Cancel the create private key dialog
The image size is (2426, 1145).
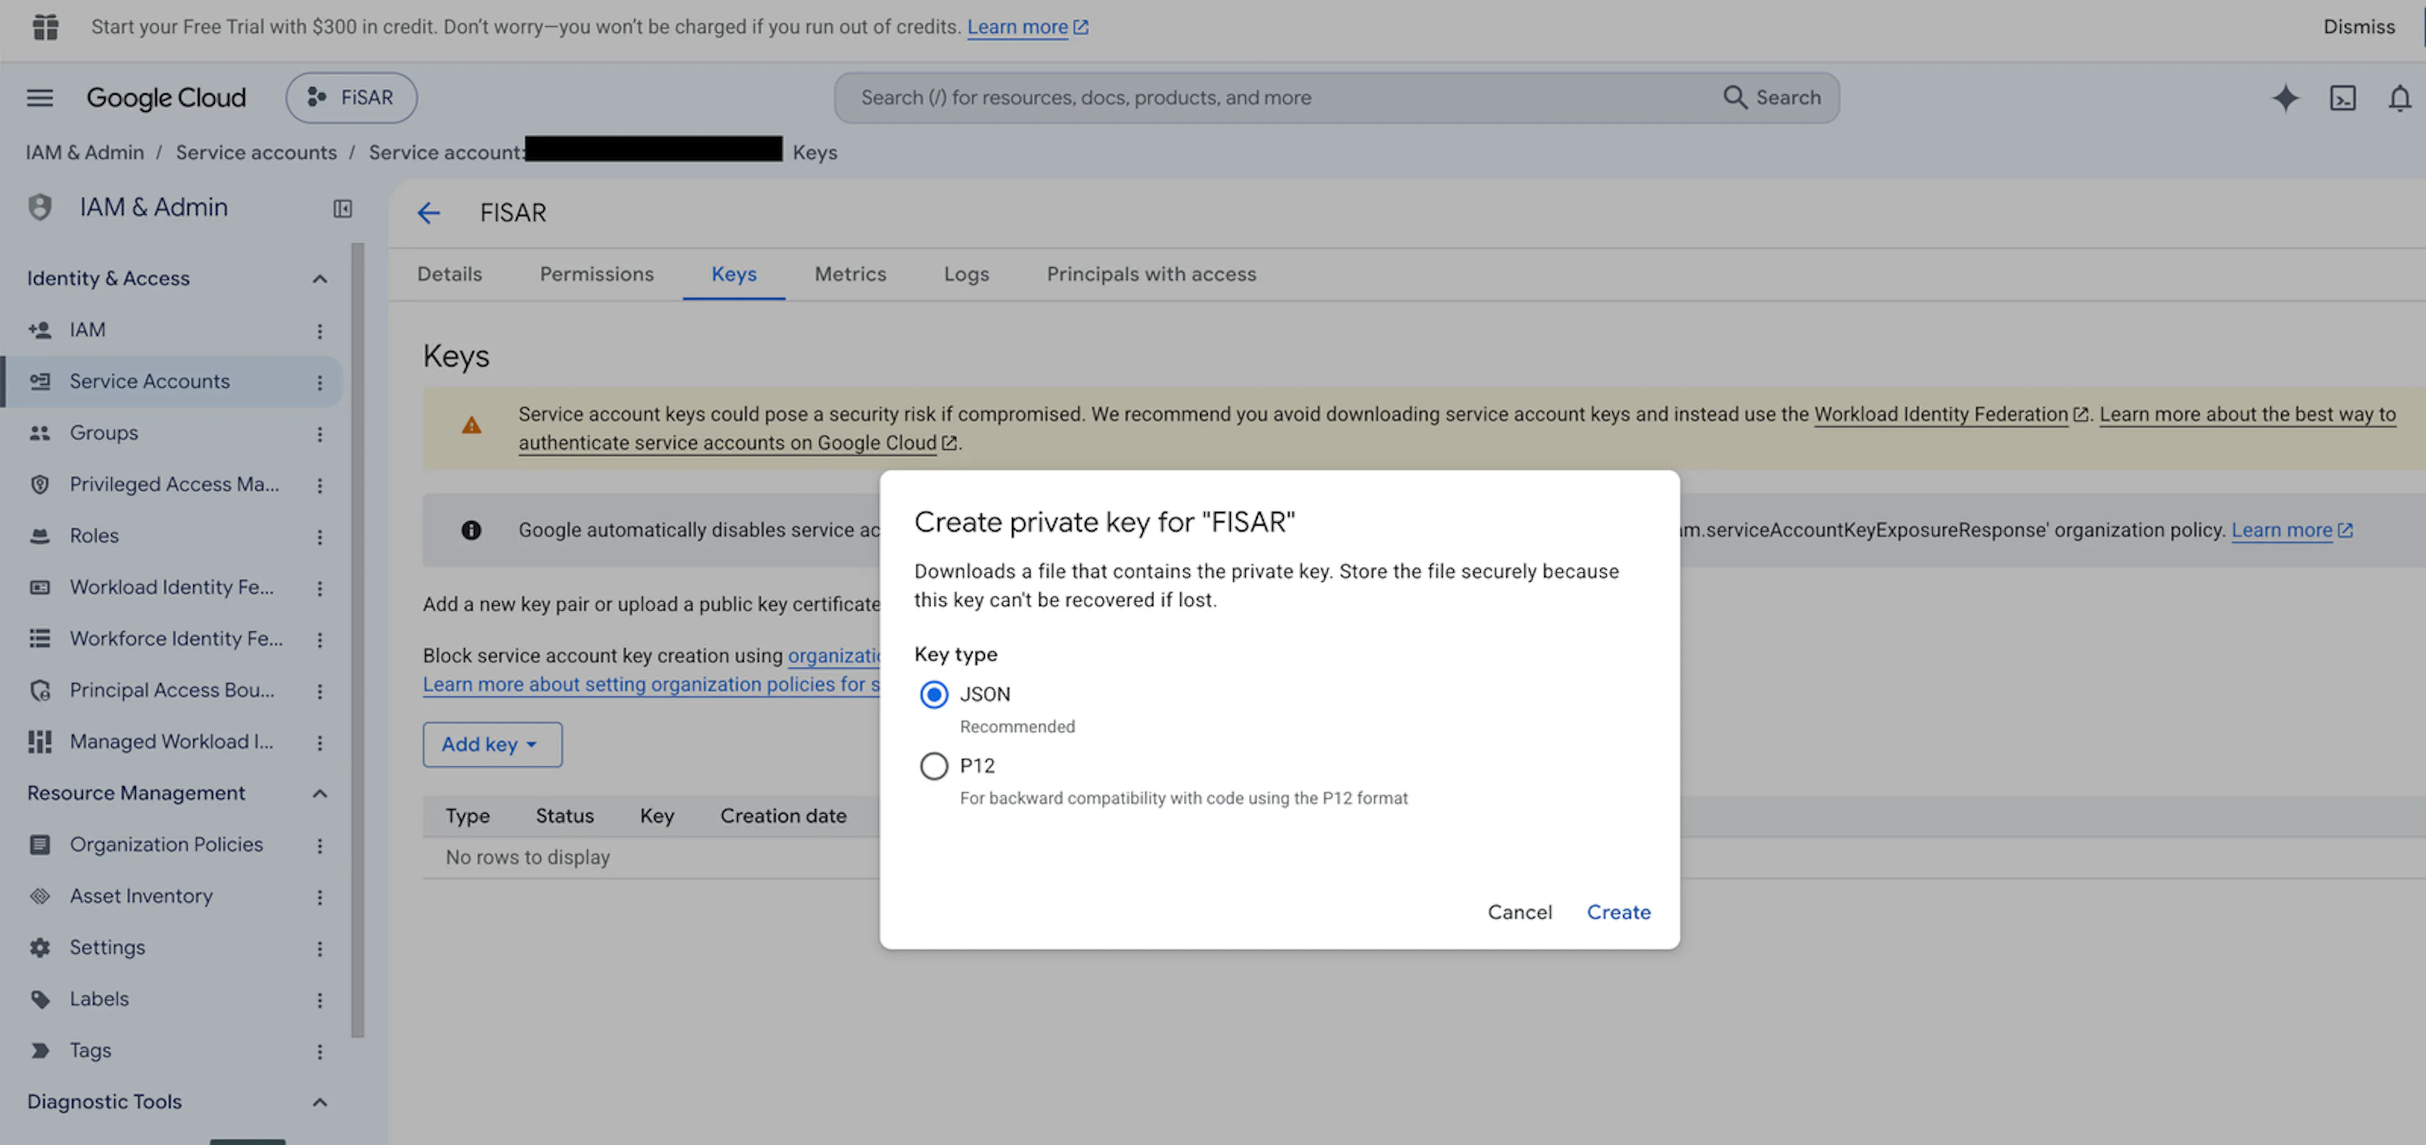1519,912
